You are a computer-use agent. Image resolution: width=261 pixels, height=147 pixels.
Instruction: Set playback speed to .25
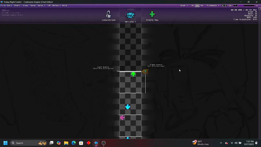(x=230, y=6)
